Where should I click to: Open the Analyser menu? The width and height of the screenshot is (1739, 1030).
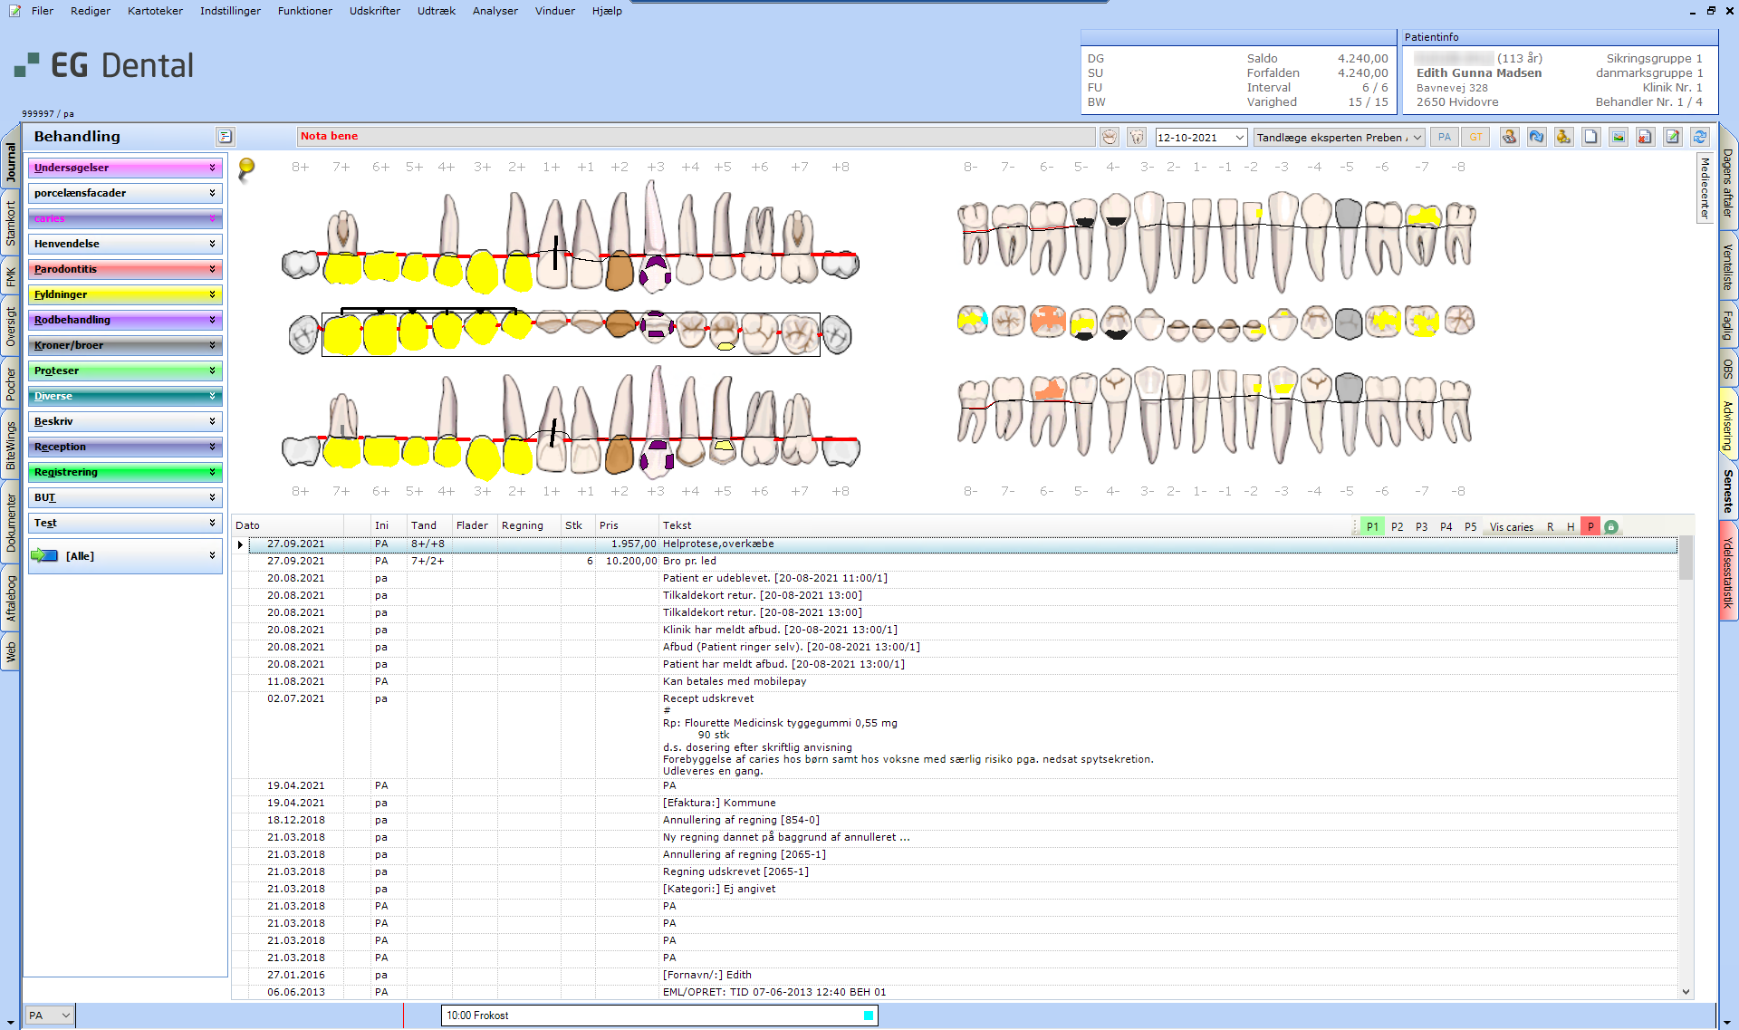point(495,11)
